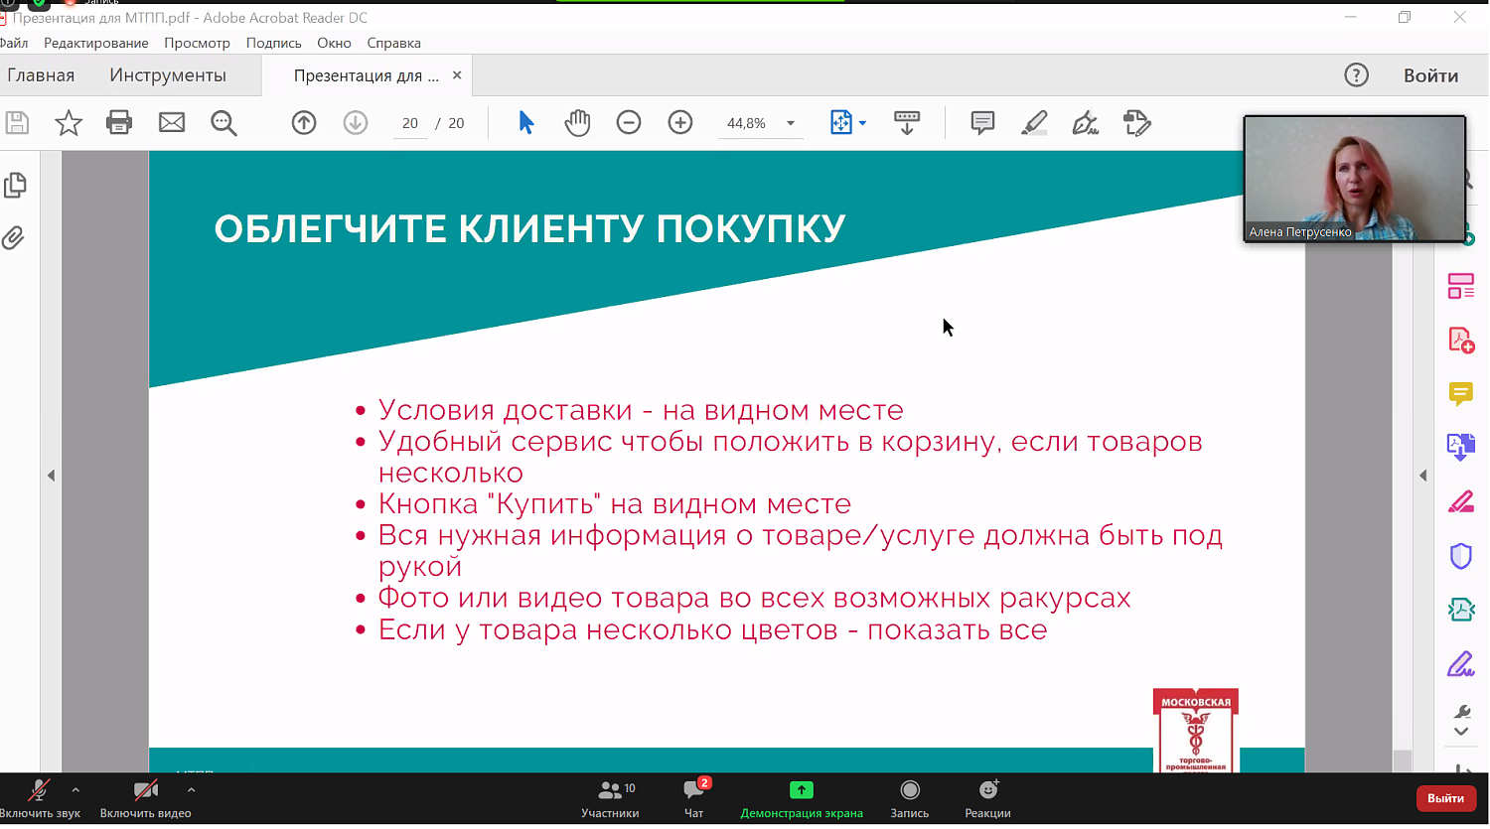Zoom out with minus button
Screen dimensions: 1490x829
[629, 123]
